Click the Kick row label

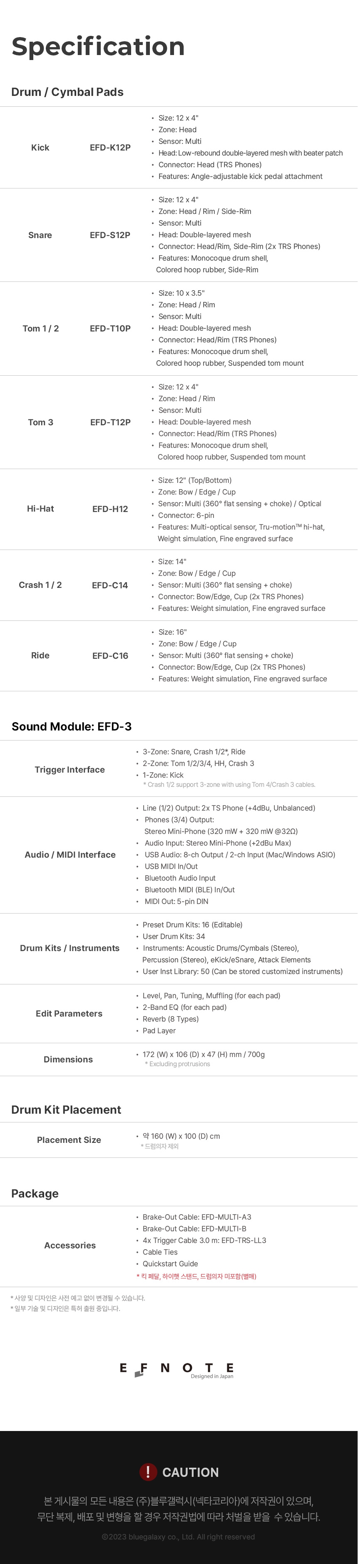(x=40, y=148)
